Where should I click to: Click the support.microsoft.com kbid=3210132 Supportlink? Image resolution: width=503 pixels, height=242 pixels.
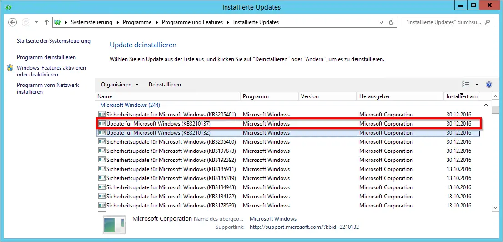tap(304, 227)
